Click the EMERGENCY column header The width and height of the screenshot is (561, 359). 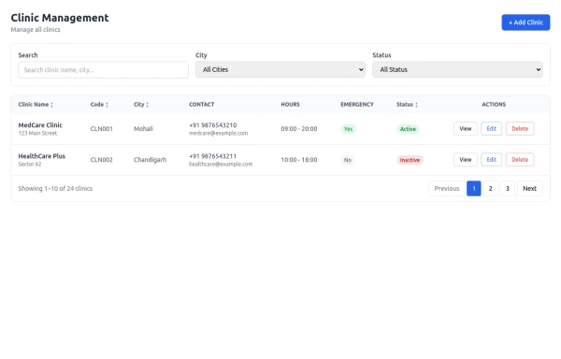(x=357, y=105)
